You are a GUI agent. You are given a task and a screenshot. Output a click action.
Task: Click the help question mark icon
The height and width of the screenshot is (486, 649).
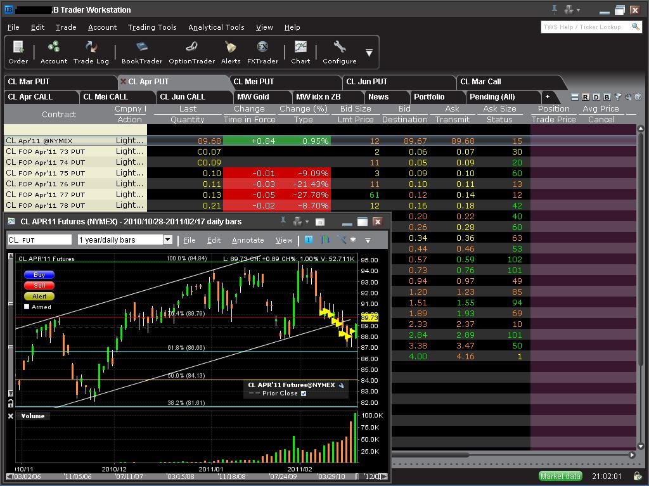click(x=638, y=97)
